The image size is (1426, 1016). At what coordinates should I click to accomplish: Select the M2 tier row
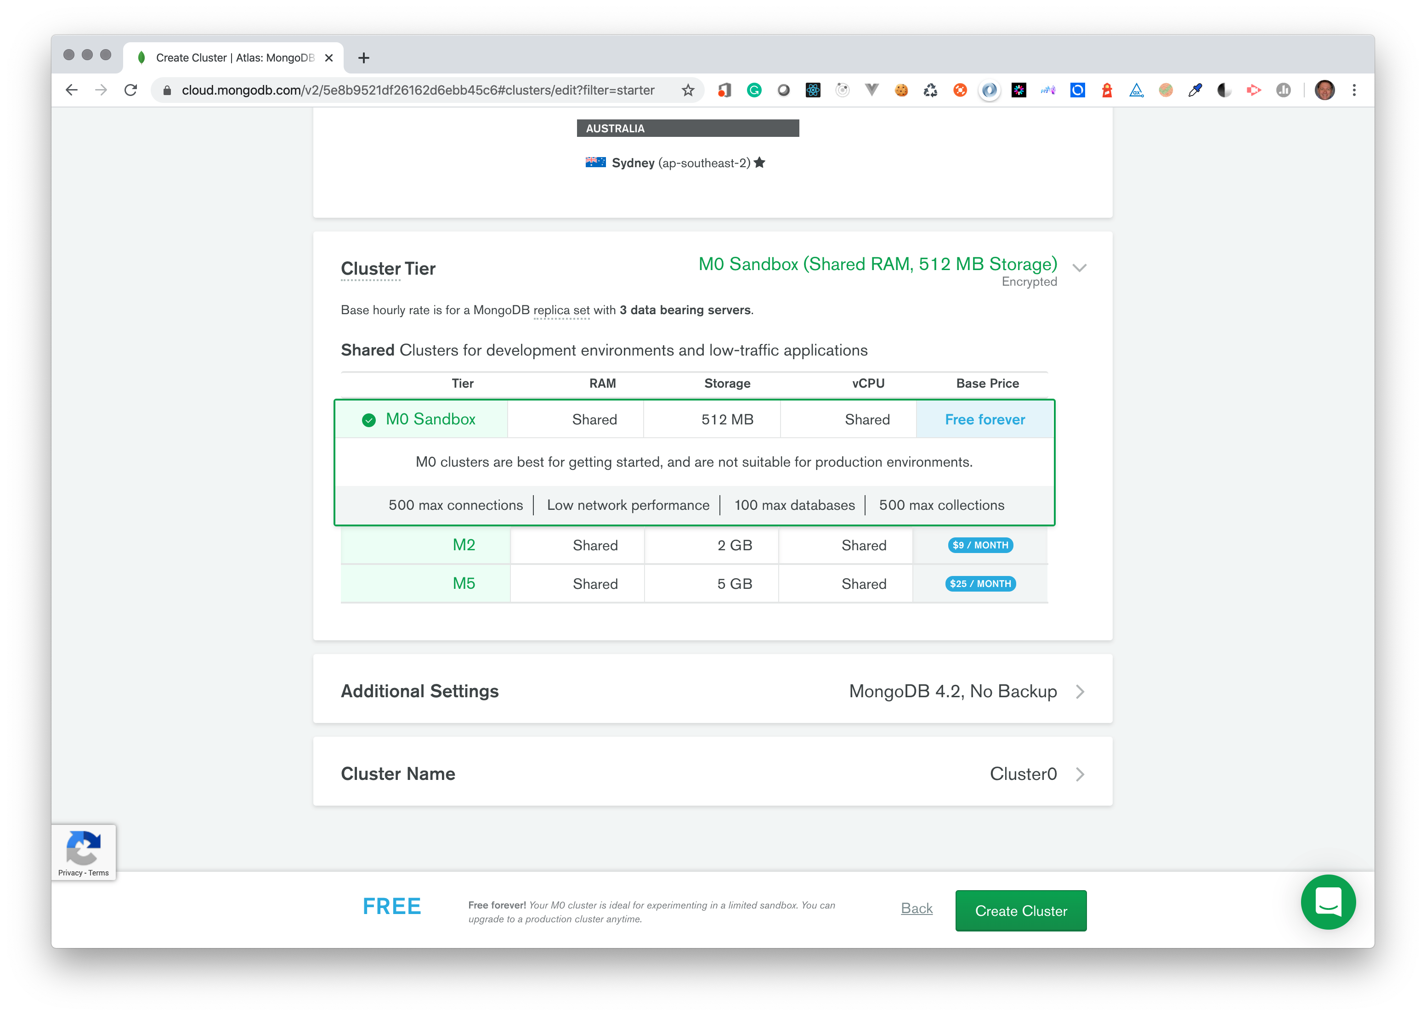(x=694, y=545)
